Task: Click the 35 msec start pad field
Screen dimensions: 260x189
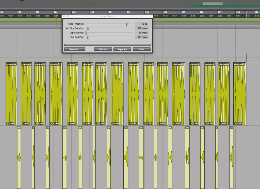Action: coord(142,33)
